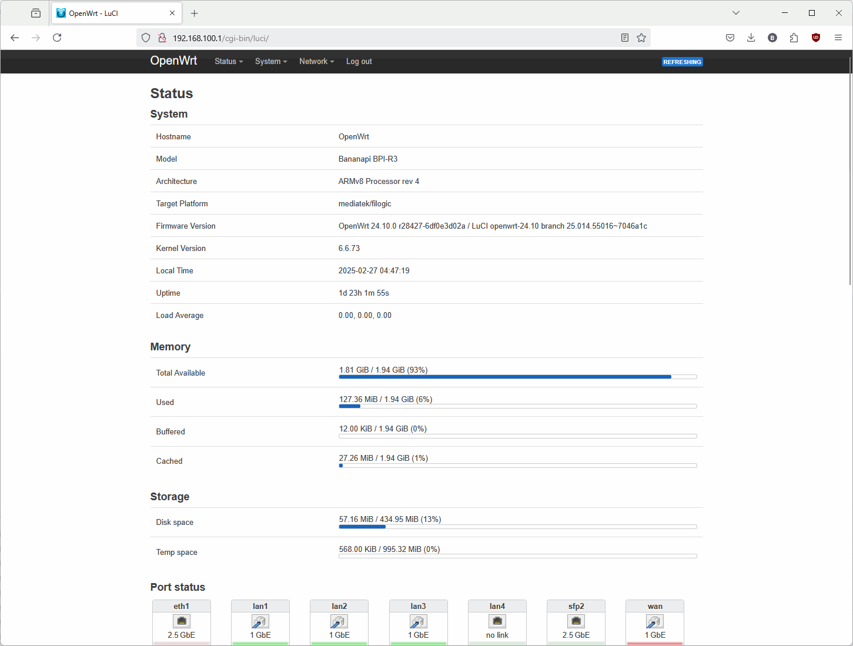Click the lan1 port label

pyautogui.click(x=260, y=606)
